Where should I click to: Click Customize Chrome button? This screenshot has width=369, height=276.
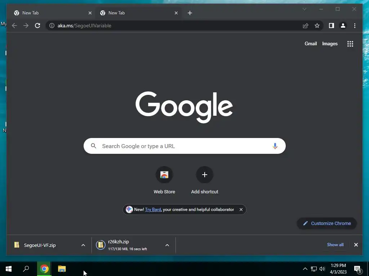327,224
